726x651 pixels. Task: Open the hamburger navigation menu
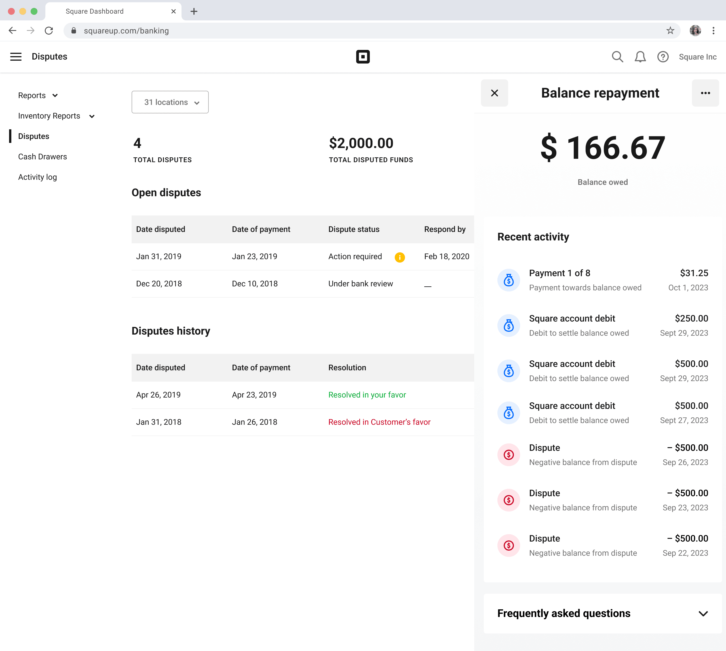coord(16,56)
